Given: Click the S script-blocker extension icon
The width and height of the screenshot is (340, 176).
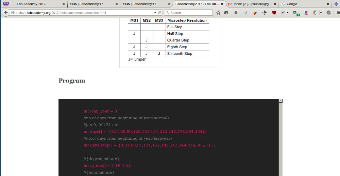Looking at the screenshot, I should 306,13.
